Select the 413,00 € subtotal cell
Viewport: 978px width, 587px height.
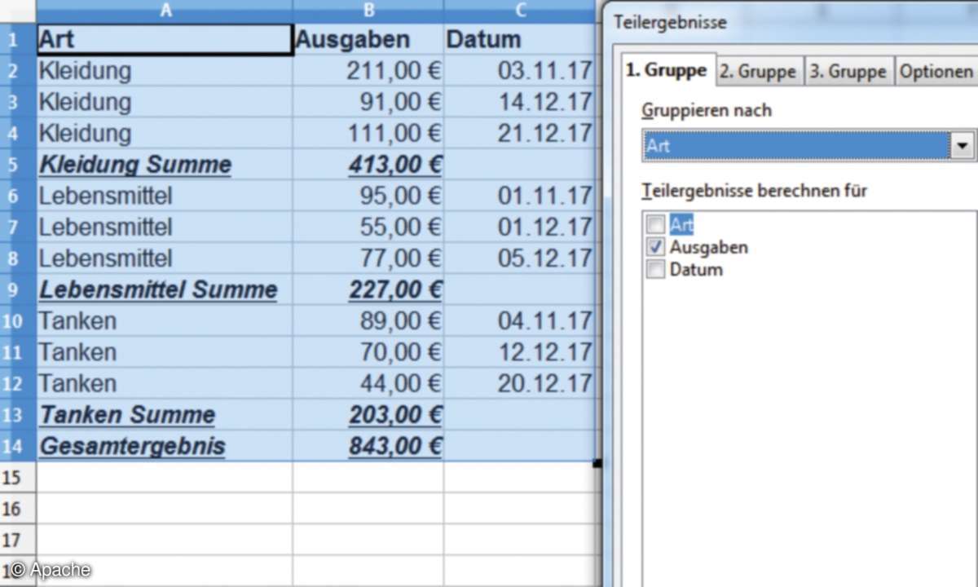(x=368, y=164)
